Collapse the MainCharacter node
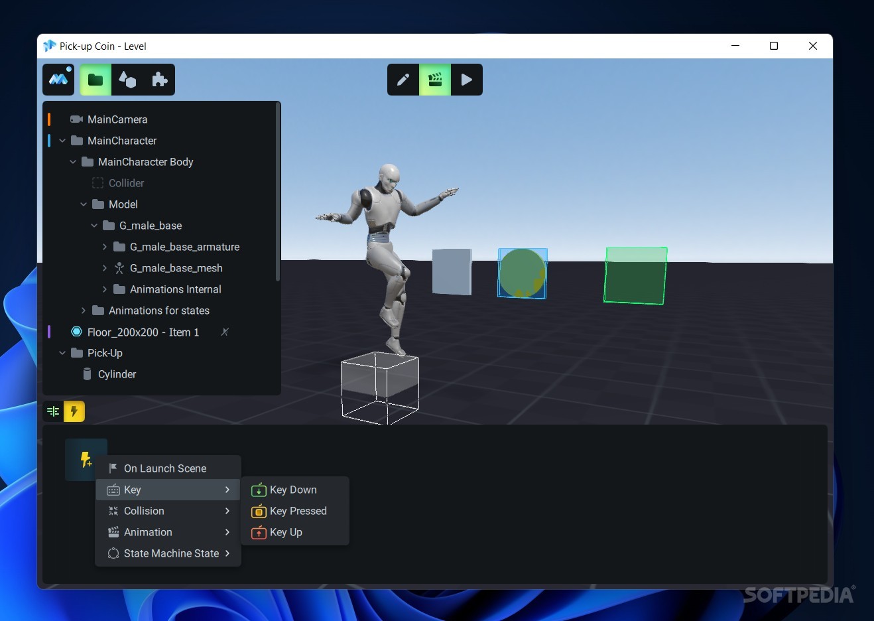 click(62, 141)
